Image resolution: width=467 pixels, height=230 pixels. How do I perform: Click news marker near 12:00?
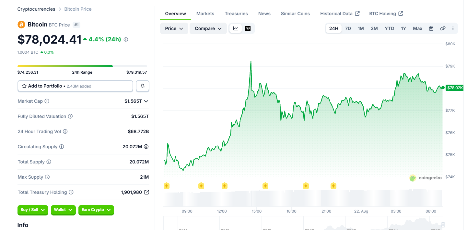[x=225, y=186]
